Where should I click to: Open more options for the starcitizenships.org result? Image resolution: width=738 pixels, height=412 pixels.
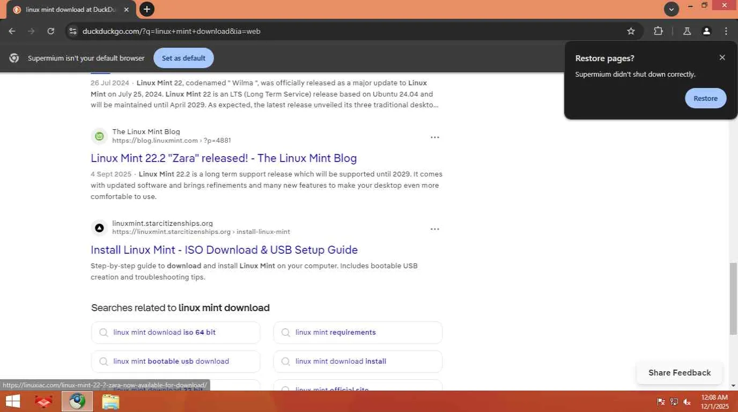coord(435,229)
